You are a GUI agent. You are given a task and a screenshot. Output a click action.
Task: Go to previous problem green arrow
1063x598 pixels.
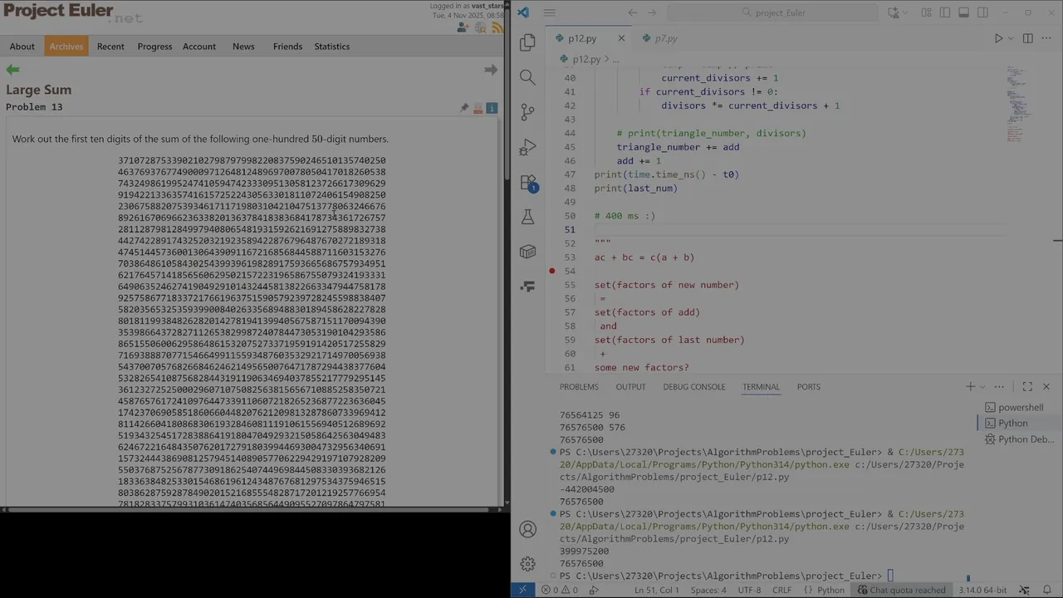click(12, 70)
